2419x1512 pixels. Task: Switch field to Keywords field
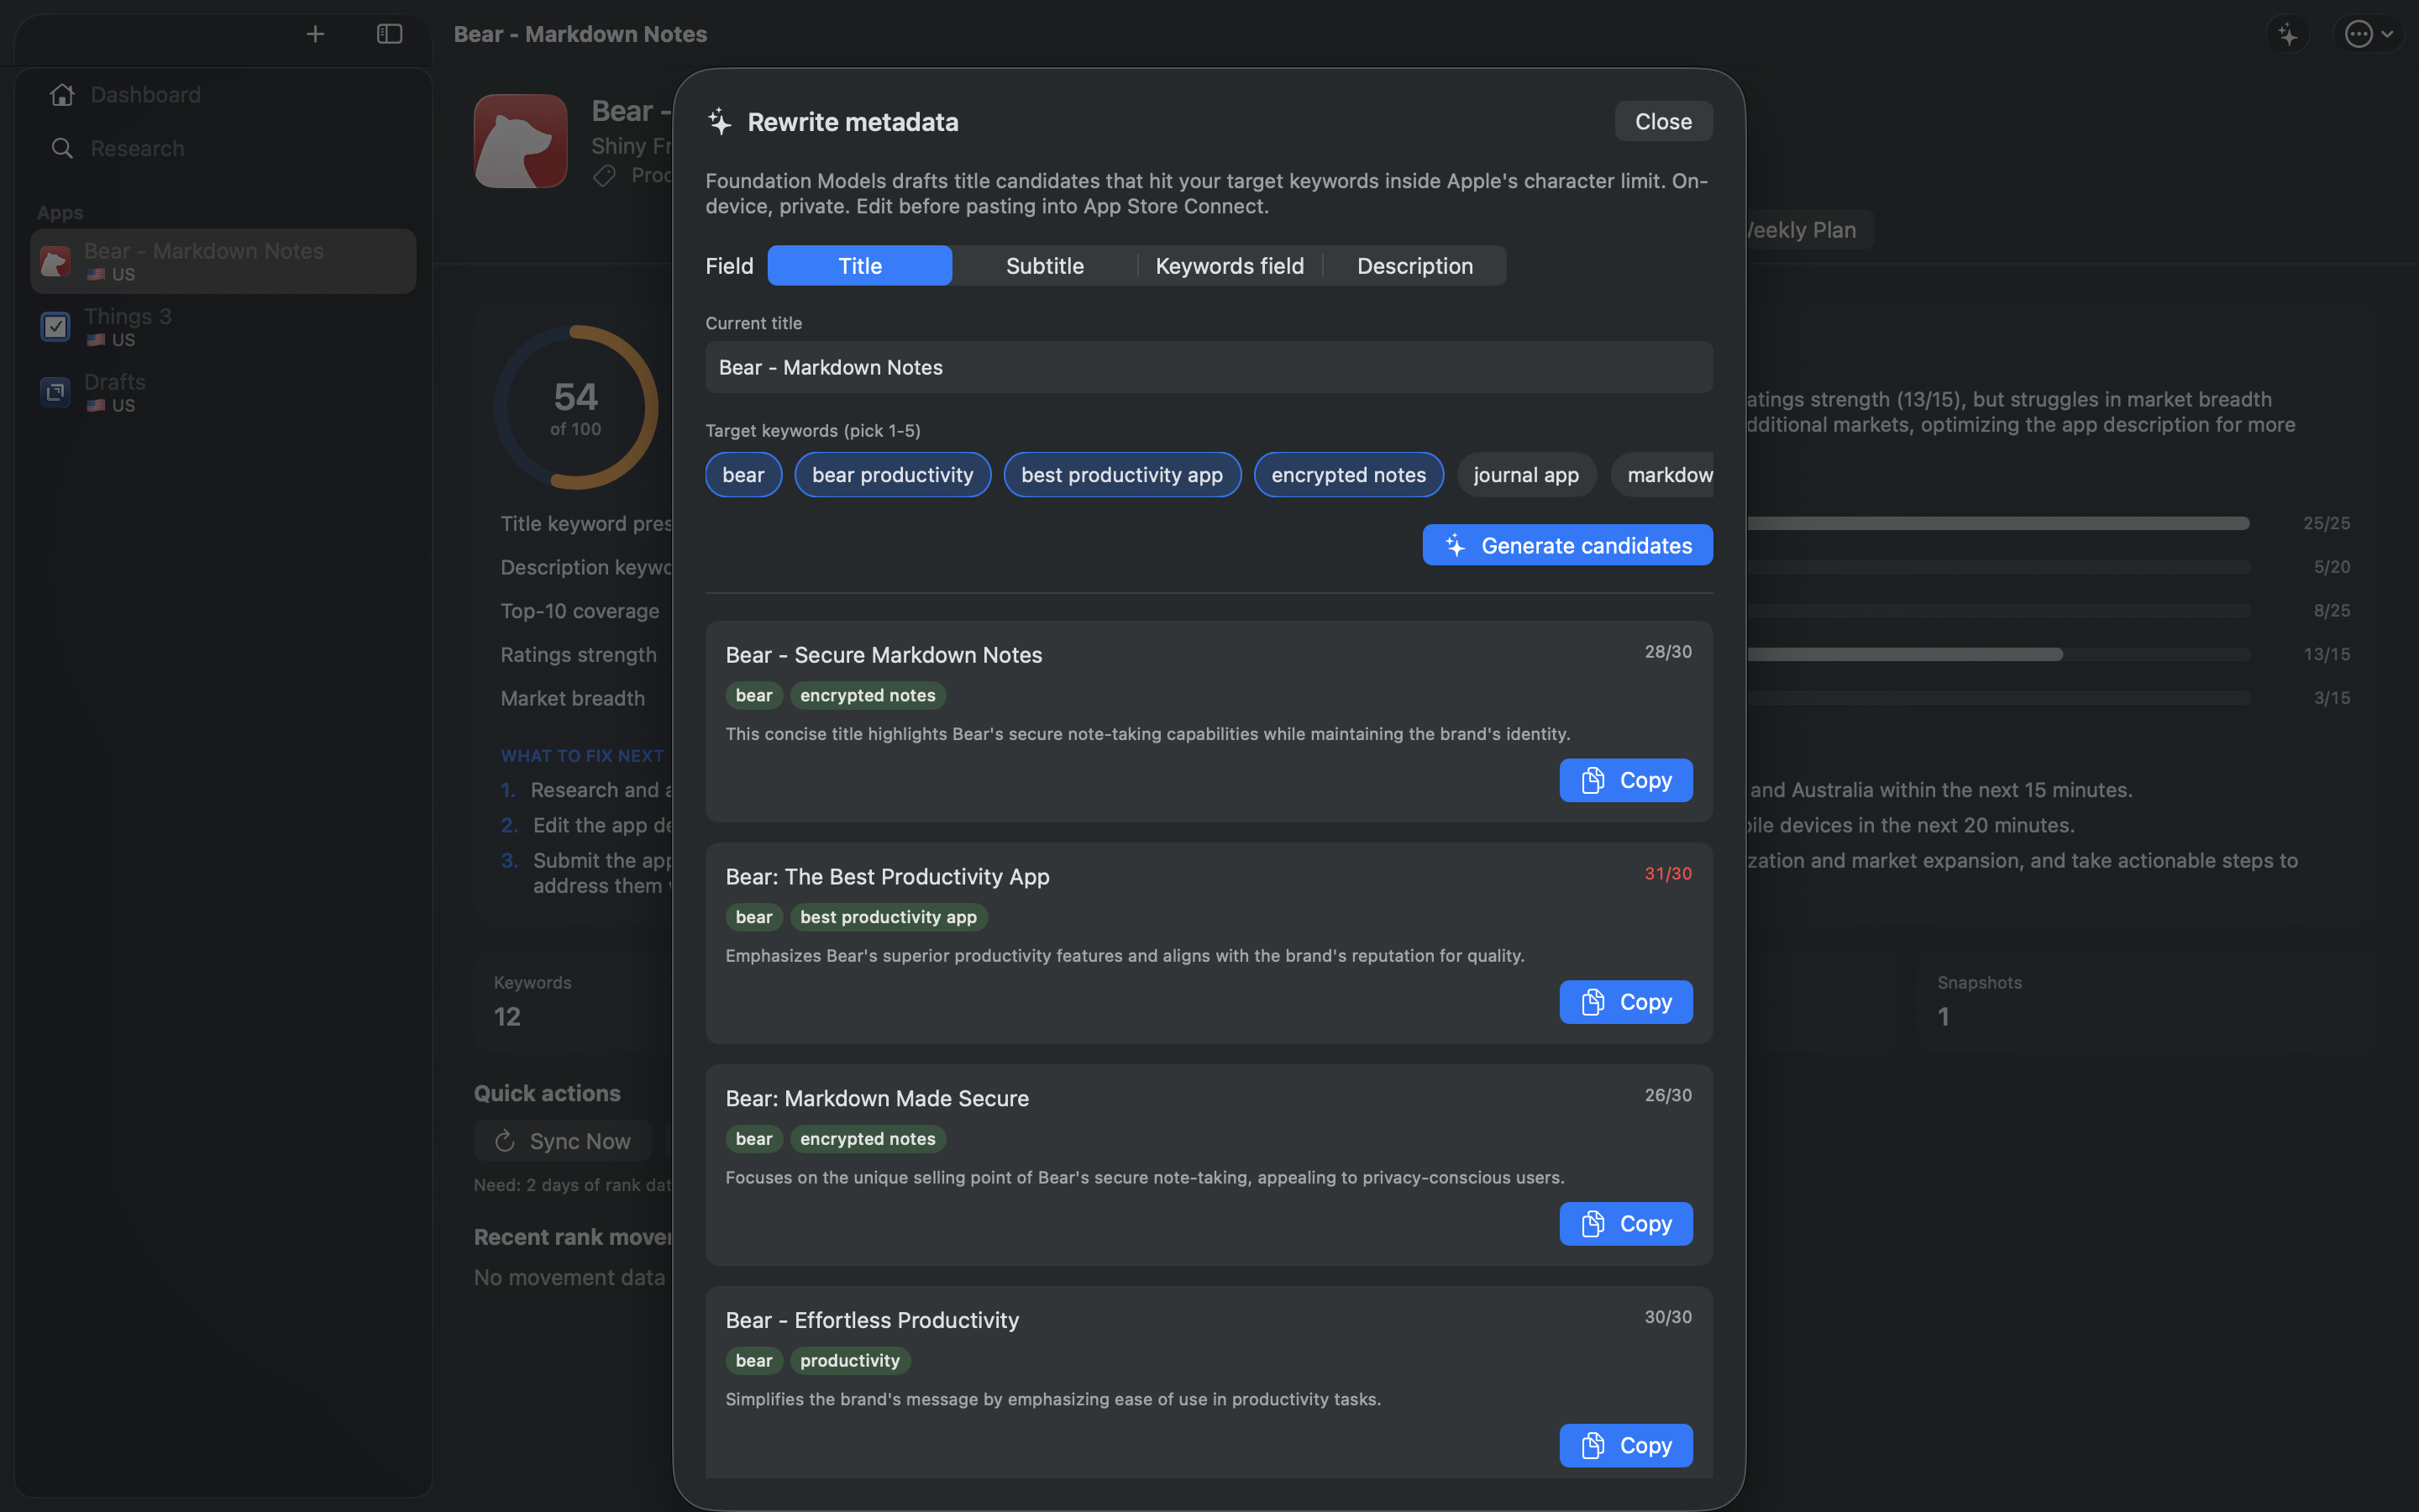pos(1230,266)
